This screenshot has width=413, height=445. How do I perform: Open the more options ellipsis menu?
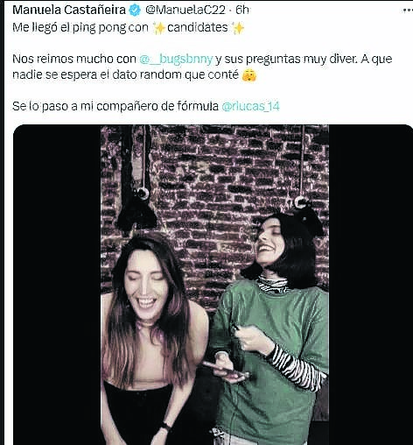[x=408, y=11]
